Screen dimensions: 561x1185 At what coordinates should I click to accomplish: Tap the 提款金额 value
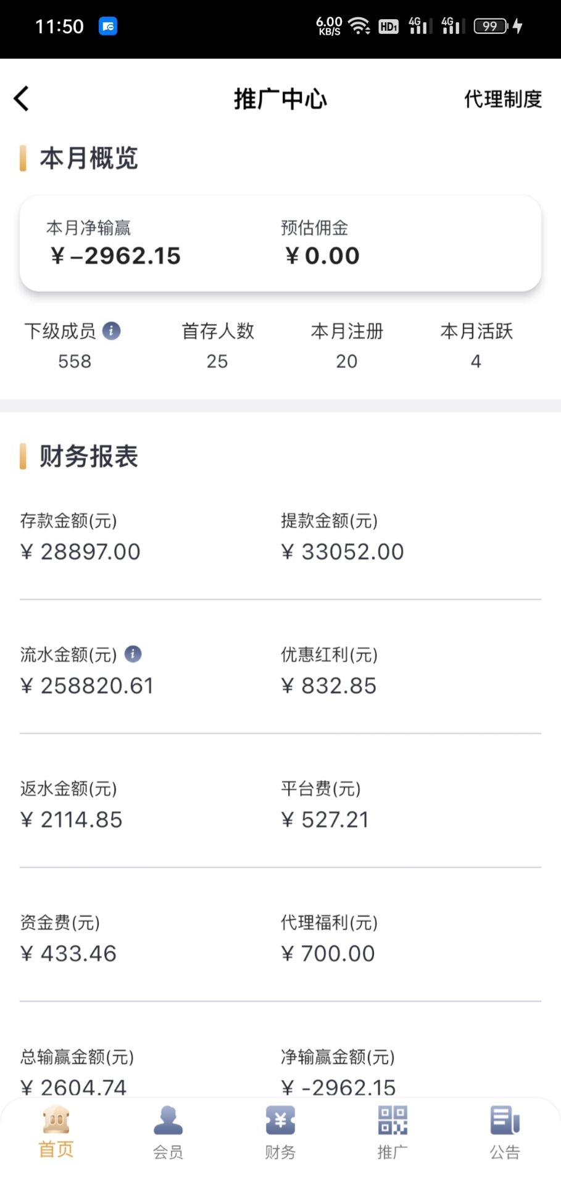(x=343, y=551)
